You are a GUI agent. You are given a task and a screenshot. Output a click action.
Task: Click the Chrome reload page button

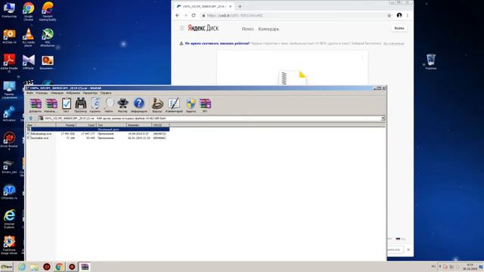coord(194,15)
